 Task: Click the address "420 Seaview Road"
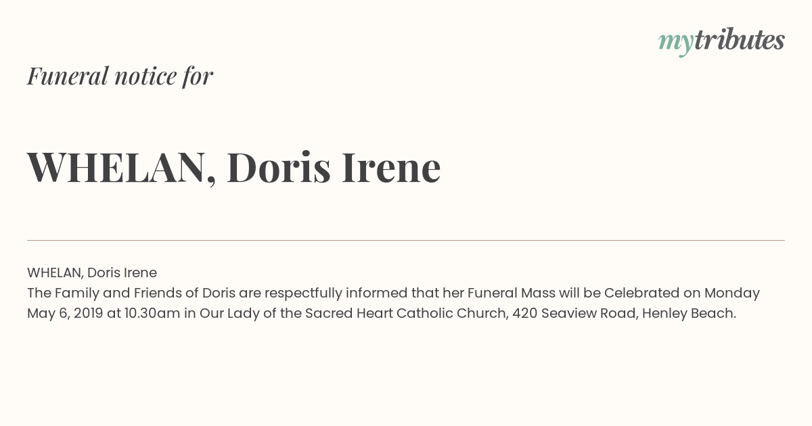tap(573, 313)
